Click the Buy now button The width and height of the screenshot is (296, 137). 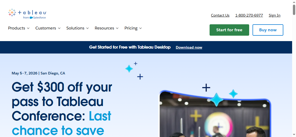(268, 30)
